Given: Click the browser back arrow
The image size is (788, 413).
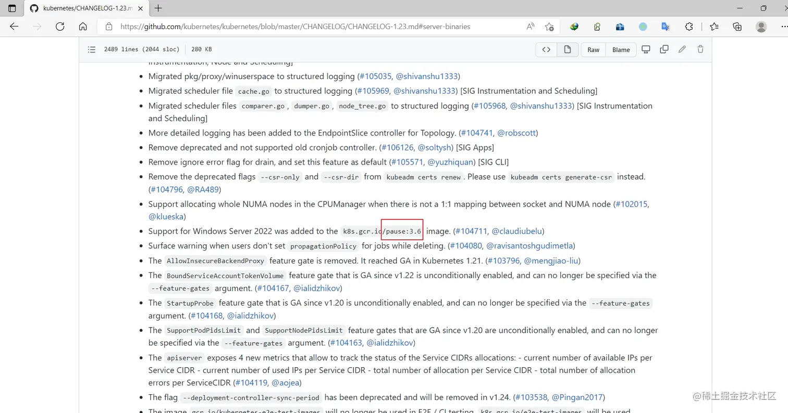Looking at the screenshot, I should (14, 27).
